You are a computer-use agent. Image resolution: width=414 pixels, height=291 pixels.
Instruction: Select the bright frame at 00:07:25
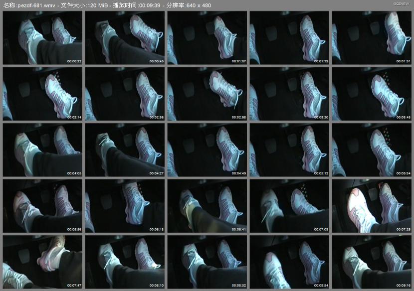click(x=372, y=206)
